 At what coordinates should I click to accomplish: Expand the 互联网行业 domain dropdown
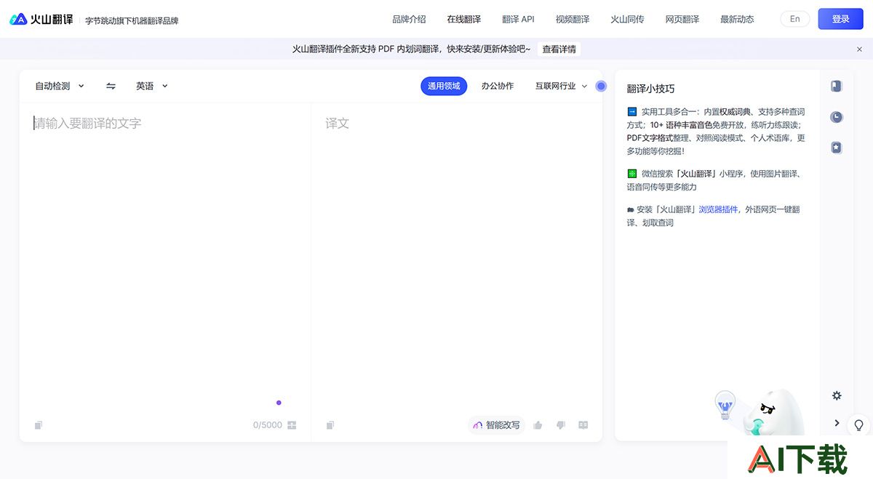(x=561, y=86)
